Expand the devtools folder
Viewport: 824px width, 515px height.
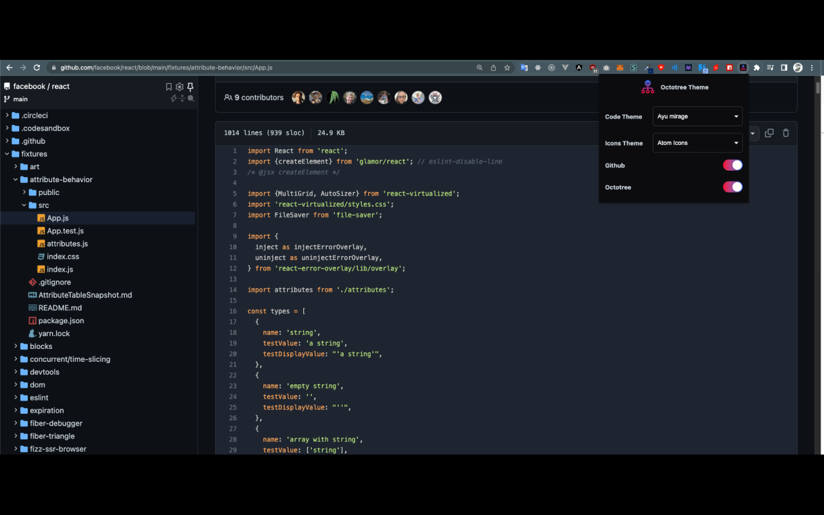coord(15,372)
